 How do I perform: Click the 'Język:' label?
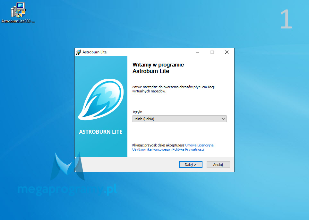137,112
